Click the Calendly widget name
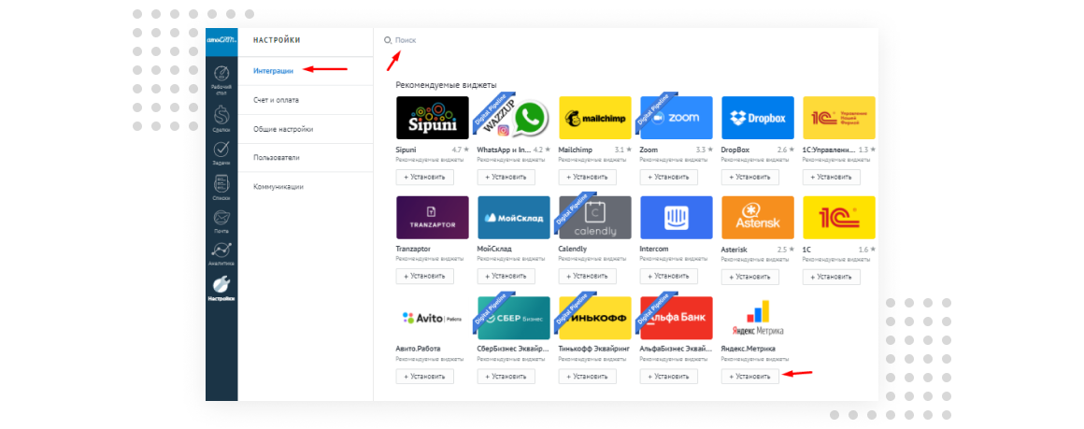Viewport: 1084px width, 429px height. (573, 250)
